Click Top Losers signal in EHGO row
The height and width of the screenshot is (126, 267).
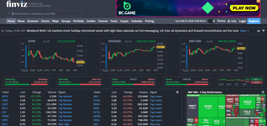pyautogui.click(x=156, y=100)
